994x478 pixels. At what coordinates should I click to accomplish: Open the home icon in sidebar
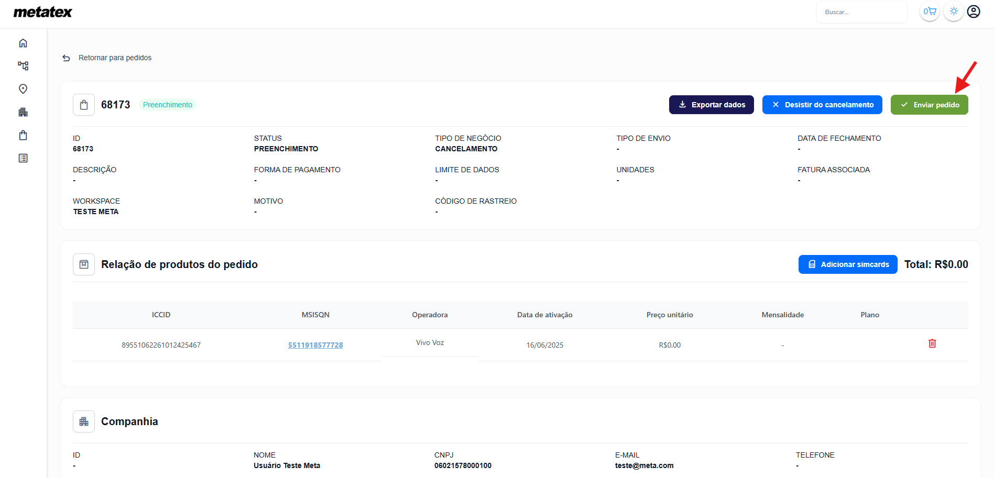click(x=23, y=43)
